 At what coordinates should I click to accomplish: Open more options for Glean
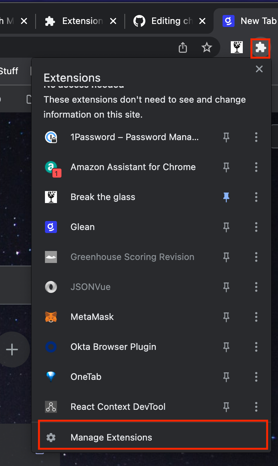coord(256,227)
